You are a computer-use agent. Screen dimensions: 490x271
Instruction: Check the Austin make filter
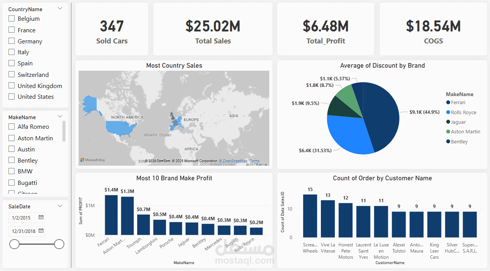pos(12,149)
